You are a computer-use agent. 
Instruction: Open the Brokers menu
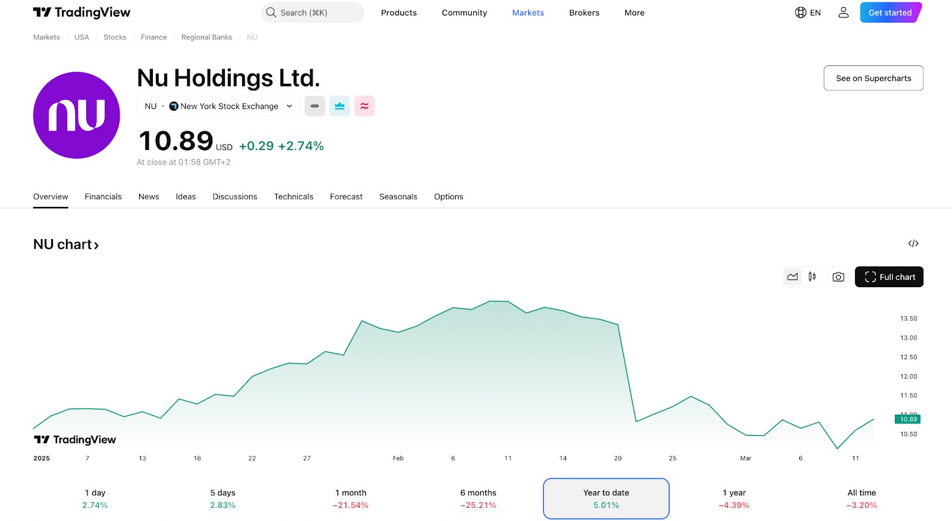click(584, 12)
